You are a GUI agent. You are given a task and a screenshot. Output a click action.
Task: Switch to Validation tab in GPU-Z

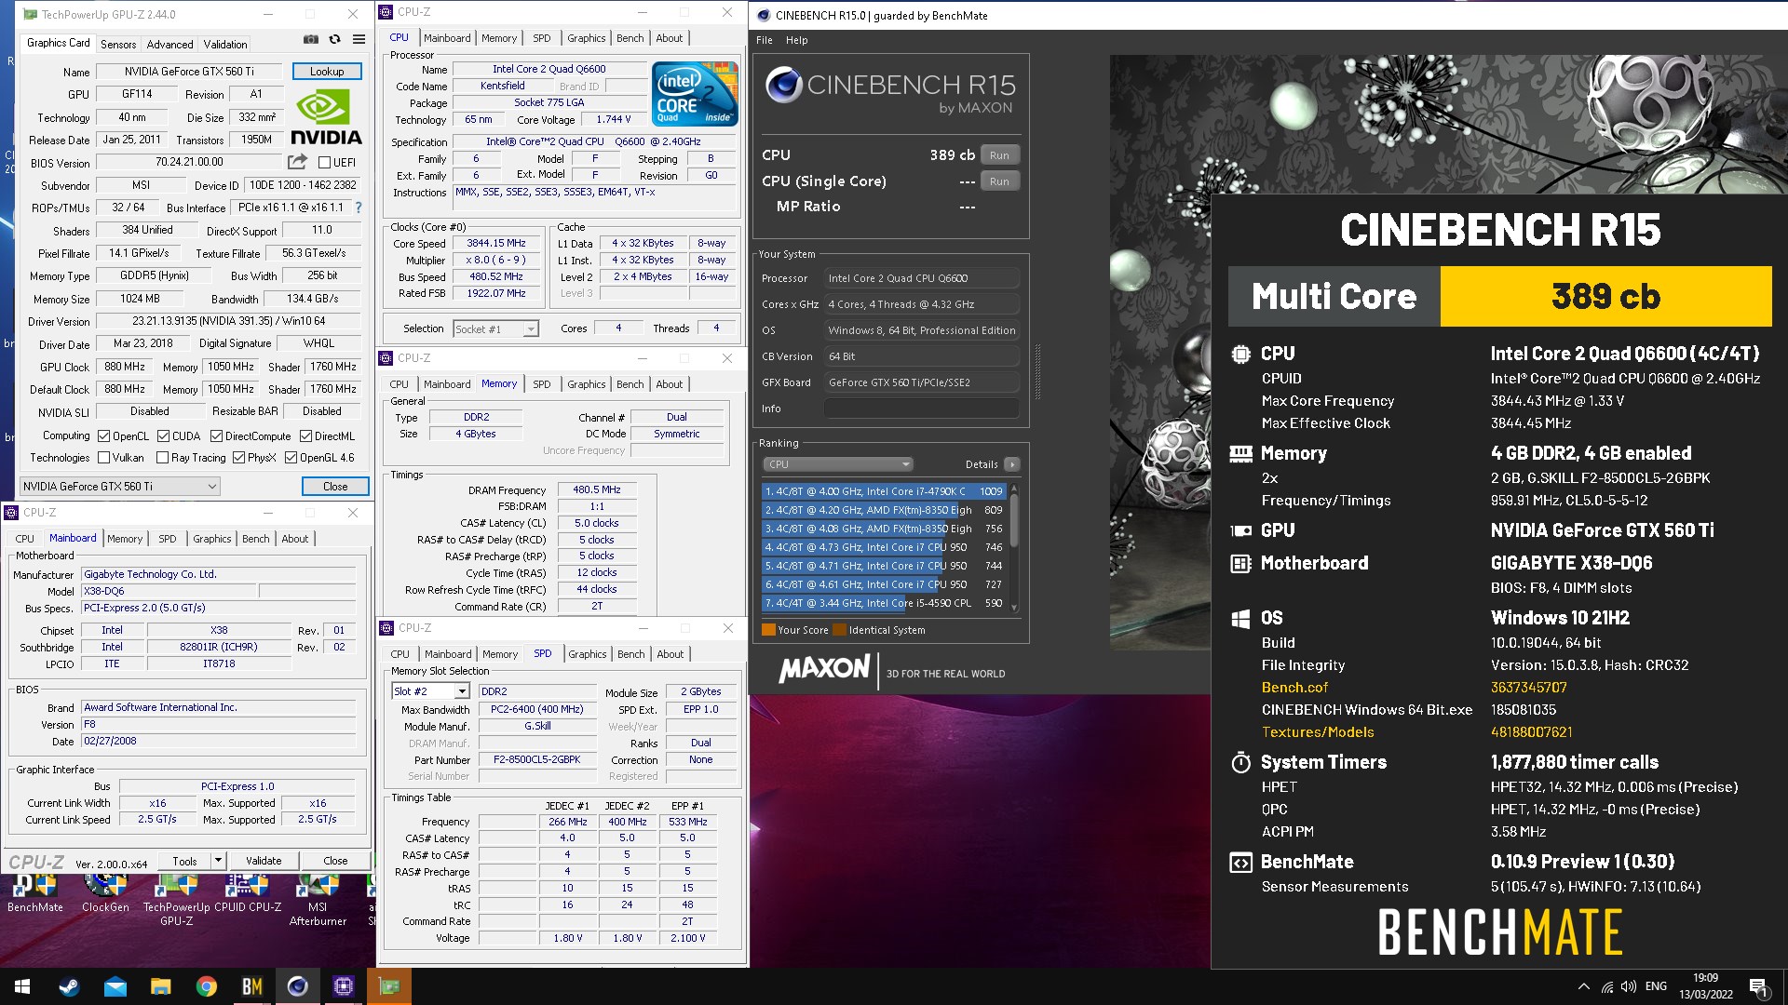(x=225, y=44)
